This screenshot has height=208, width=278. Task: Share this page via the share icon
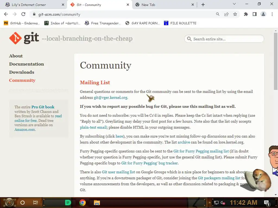[x=226, y=14]
